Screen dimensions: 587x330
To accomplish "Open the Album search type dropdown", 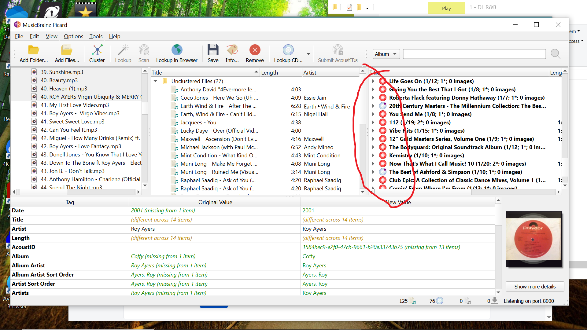I will click(x=386, y=54).
